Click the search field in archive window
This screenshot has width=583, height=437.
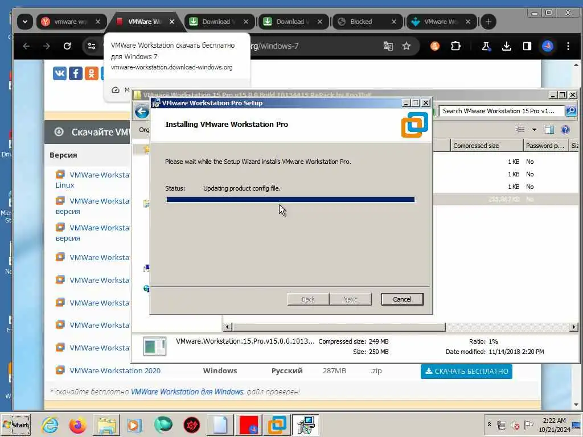pyautogui.click(x=502, y=111)
